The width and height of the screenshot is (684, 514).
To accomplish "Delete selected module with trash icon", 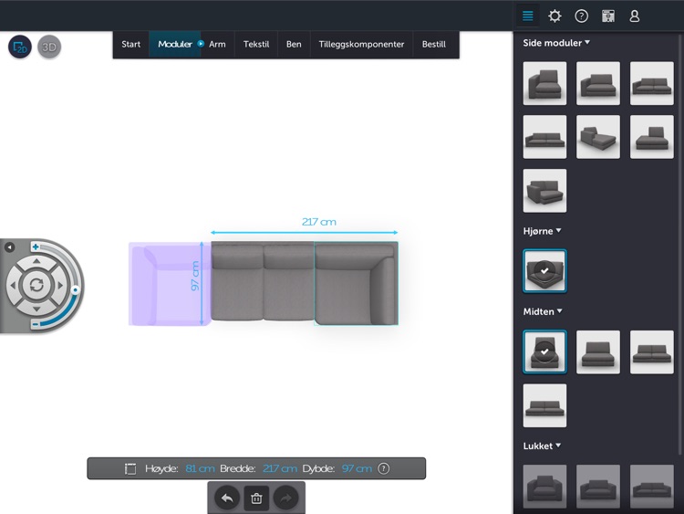I will pos(256,498).
